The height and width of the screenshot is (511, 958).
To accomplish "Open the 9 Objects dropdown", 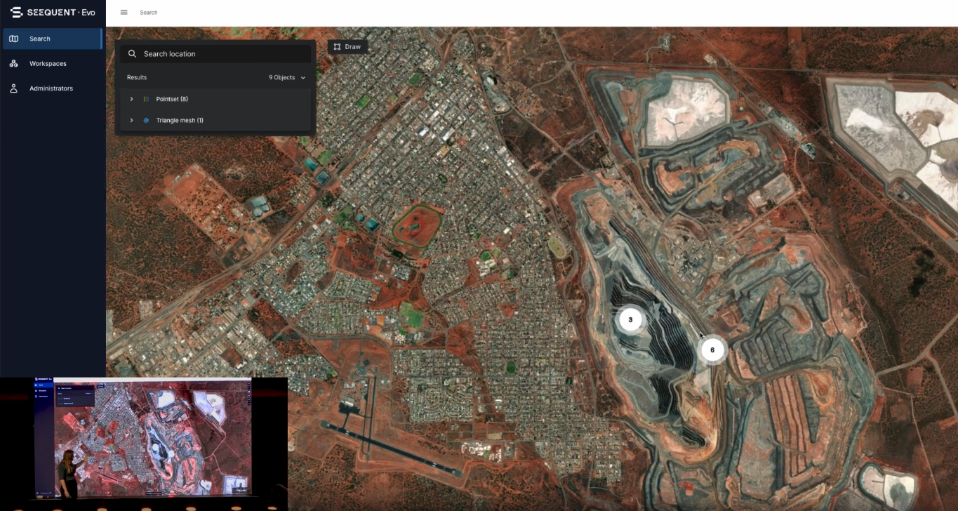I will click(287, 77).
